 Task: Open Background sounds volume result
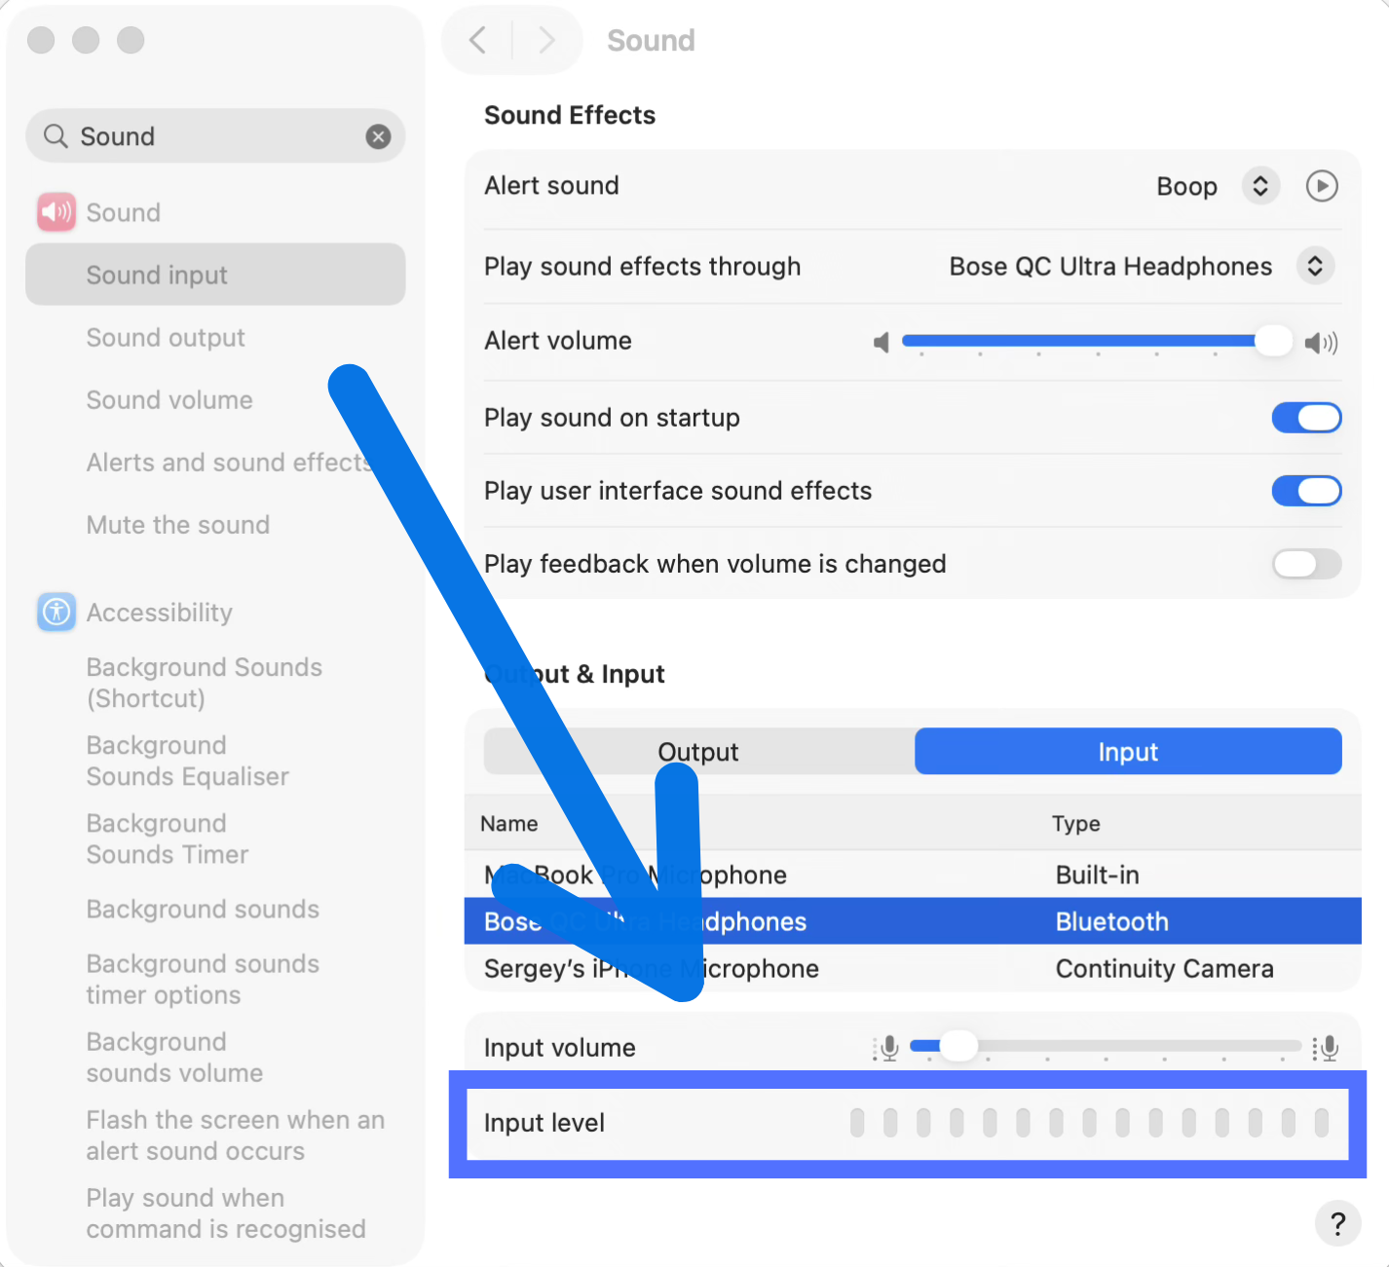pos(174,1057)
